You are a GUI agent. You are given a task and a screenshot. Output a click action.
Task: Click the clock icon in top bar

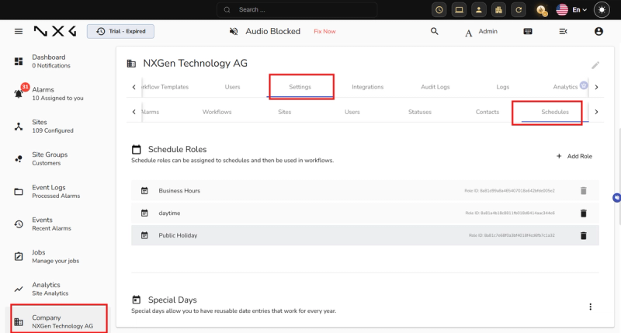[x=439, y=10]
